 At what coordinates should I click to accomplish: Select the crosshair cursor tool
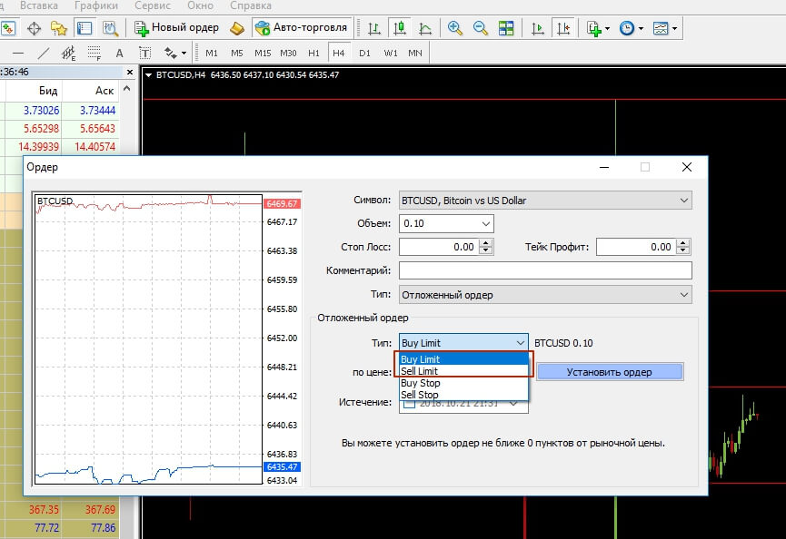(35, 28)
